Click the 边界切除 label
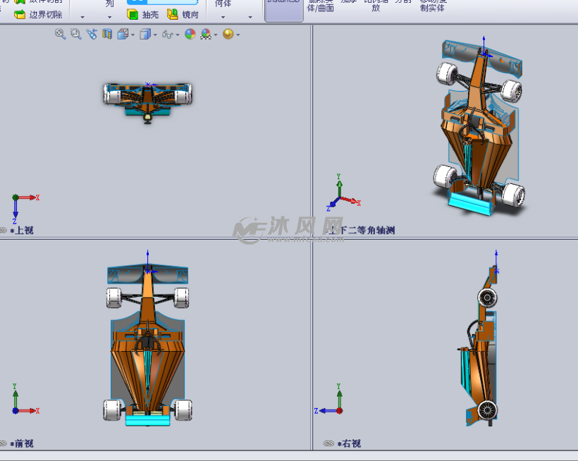Image resolution: width=578 pixels, height=461 pixels. [46, 15]
